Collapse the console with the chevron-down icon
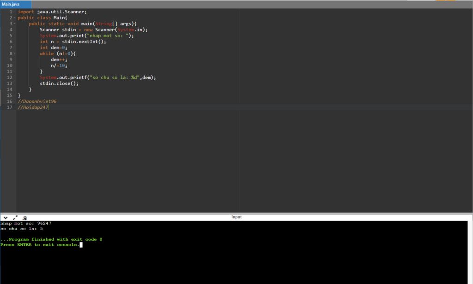 coord(6,218)
